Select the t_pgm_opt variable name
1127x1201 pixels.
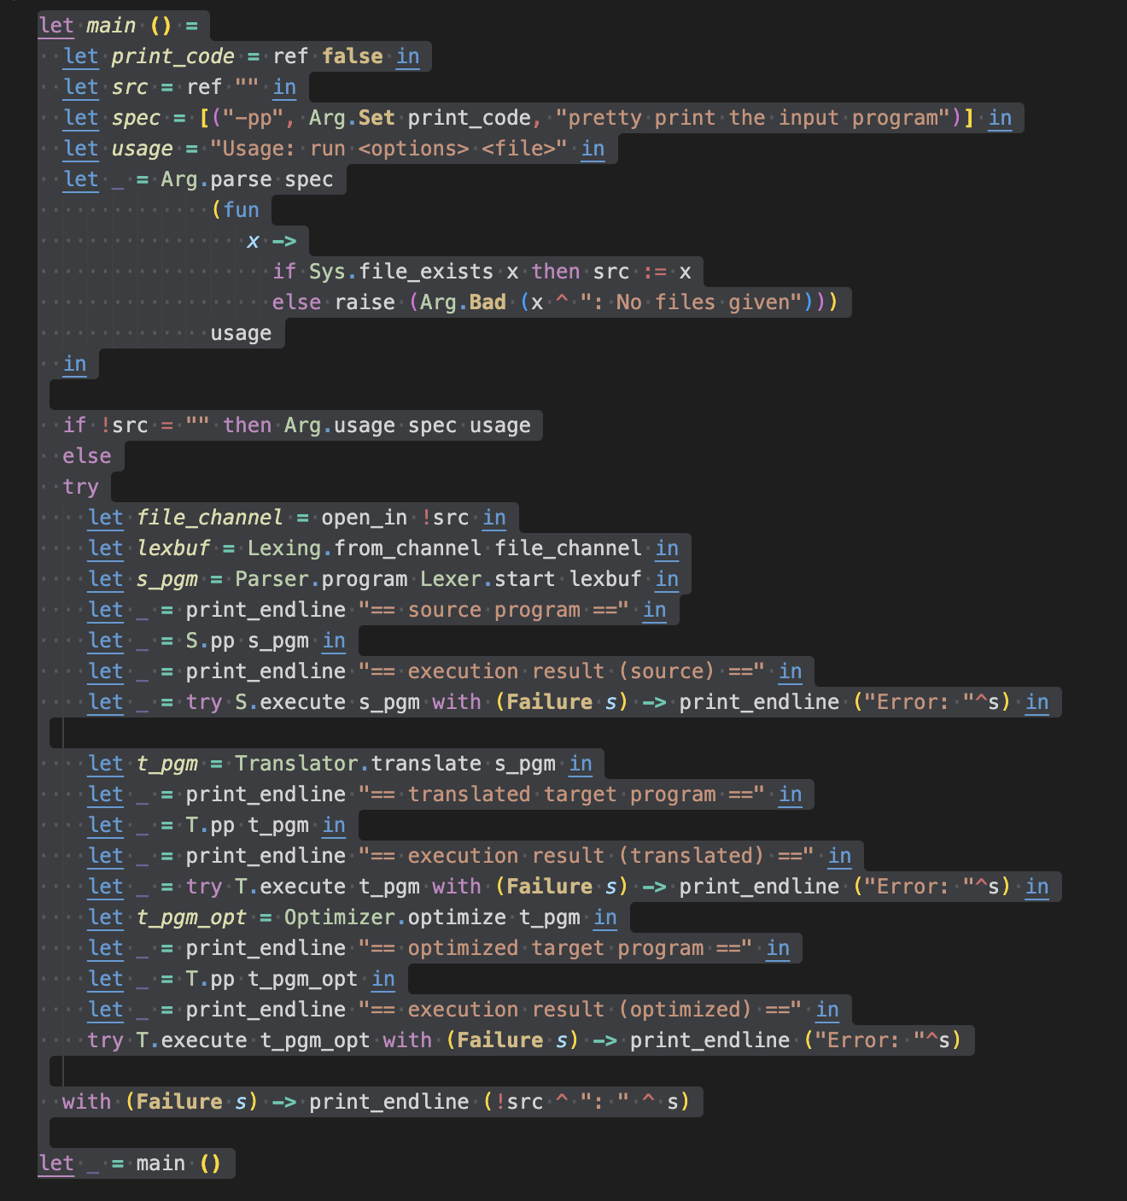[x=192, y=917]
